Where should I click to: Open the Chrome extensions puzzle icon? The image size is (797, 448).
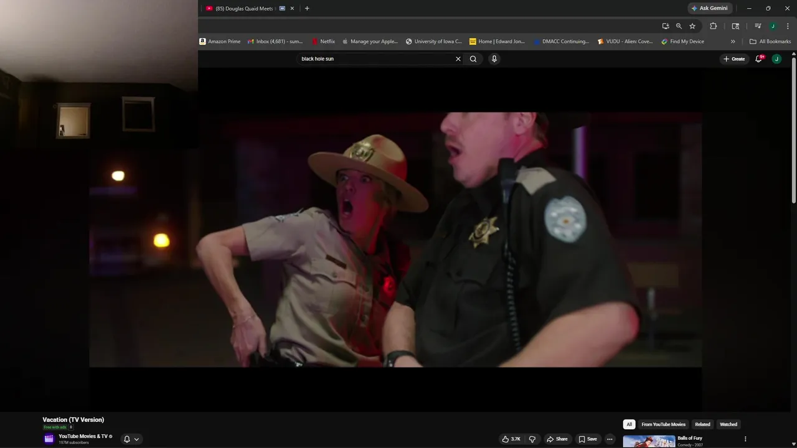tap(714, 26)
